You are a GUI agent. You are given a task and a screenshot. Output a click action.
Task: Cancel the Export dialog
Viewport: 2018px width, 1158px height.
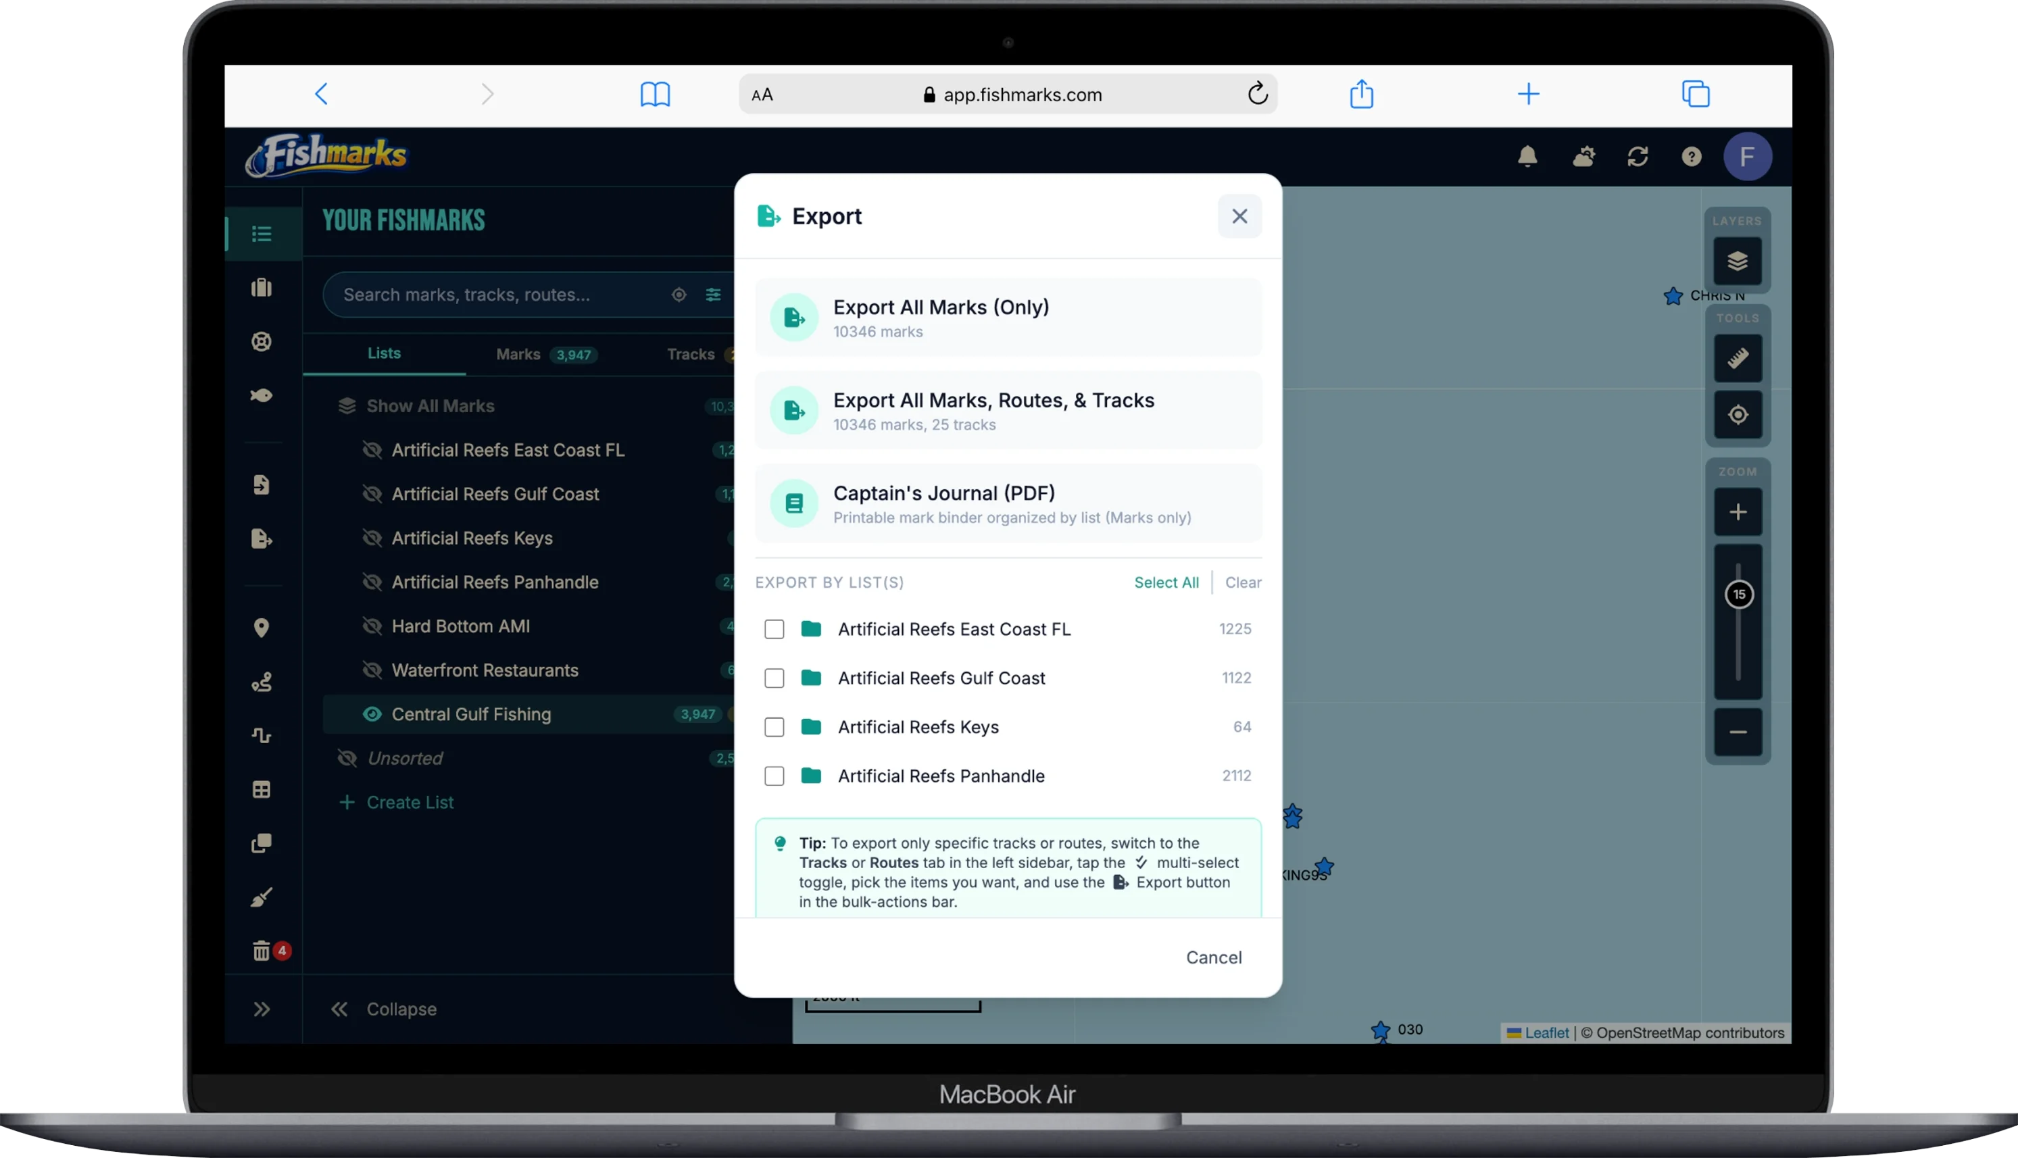[x=1213, y=957]
